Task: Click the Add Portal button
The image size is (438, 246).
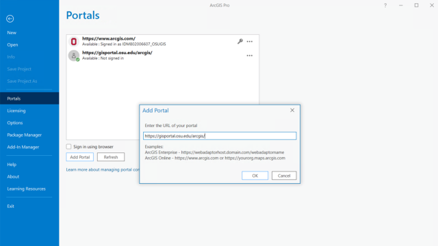Action: pyautogui.click(x=80, y=157)
